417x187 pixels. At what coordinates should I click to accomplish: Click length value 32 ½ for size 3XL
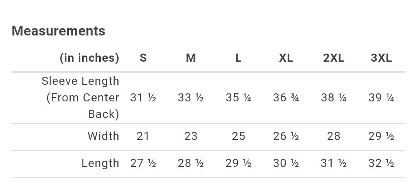point(381,163)
